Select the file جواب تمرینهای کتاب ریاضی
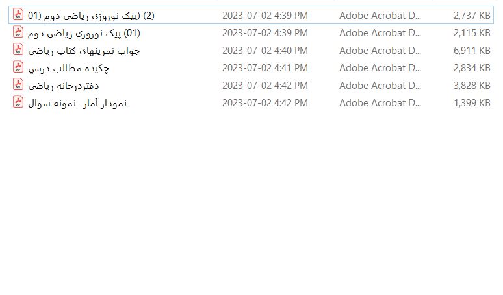 (84, 51)
